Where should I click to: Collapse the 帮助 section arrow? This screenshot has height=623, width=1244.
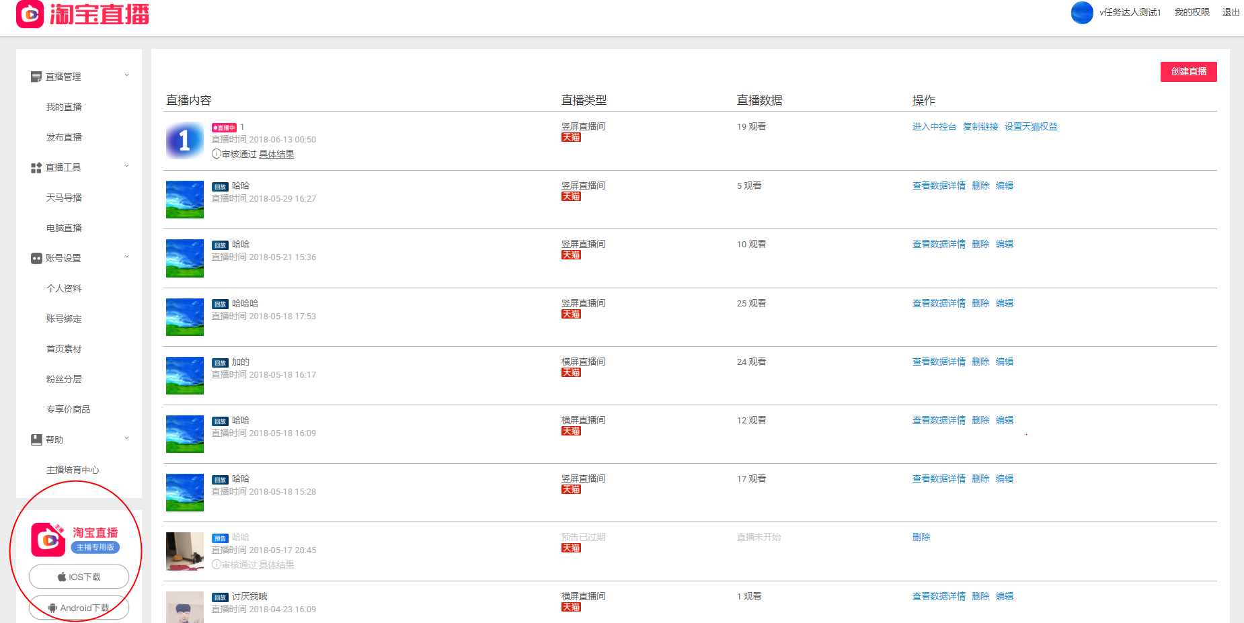click(x=126, y=438)
